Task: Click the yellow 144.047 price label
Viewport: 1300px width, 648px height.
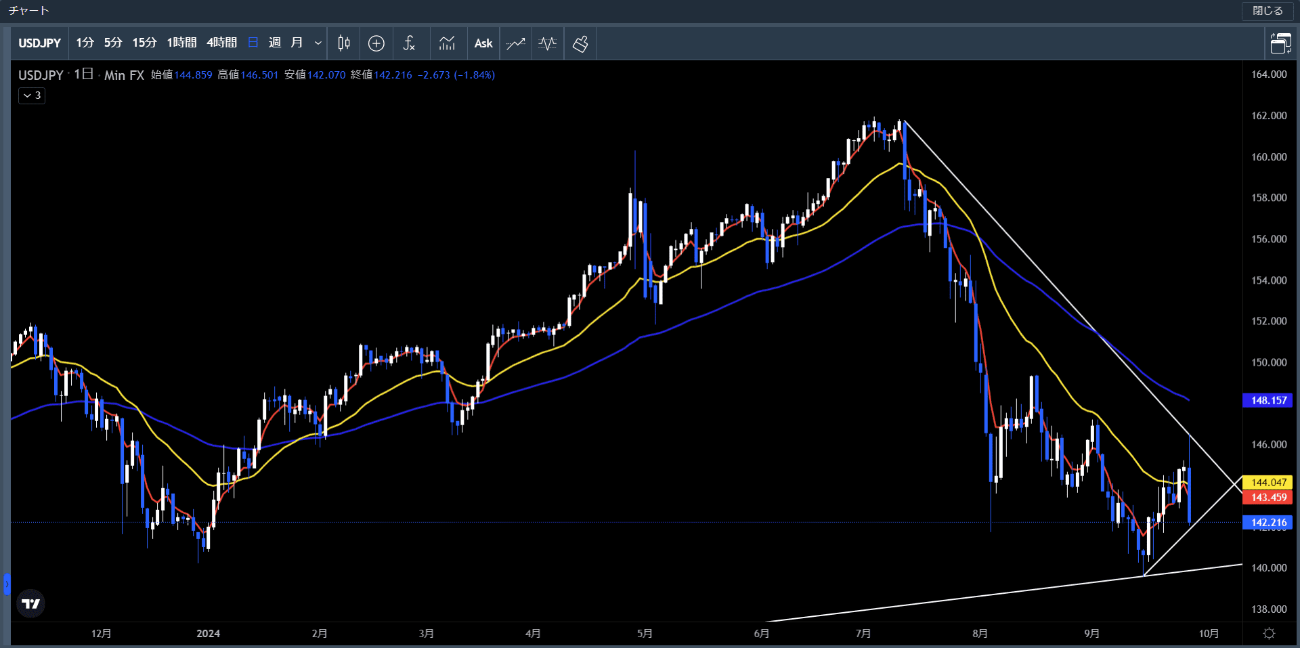Action: [x=1267, y=482]
